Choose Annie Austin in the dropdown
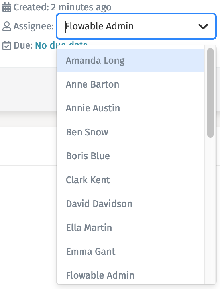 pos(130,108)
